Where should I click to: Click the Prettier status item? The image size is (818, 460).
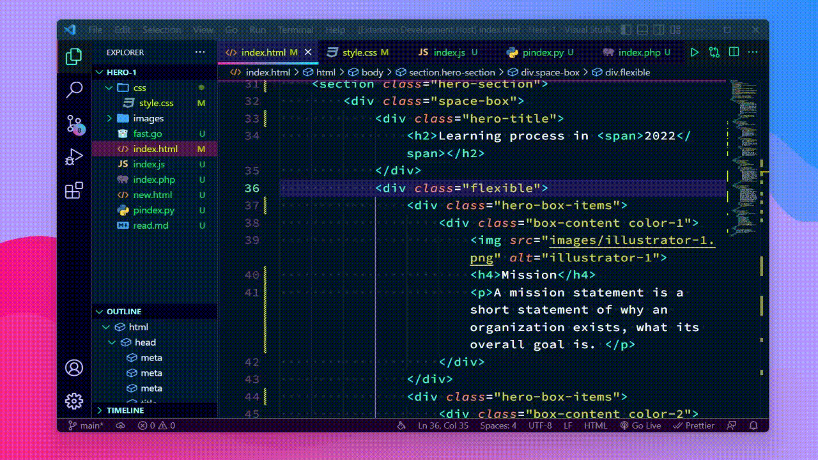pyautogui.click(x=693, y=425)
